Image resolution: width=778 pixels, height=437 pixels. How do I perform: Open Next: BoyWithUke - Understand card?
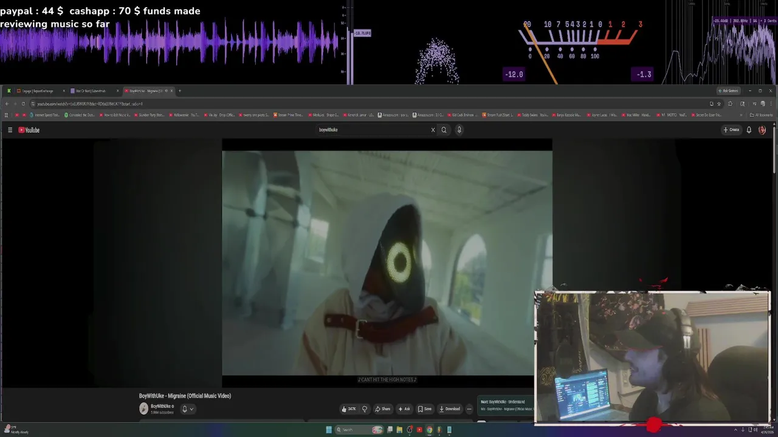[506, 405]
